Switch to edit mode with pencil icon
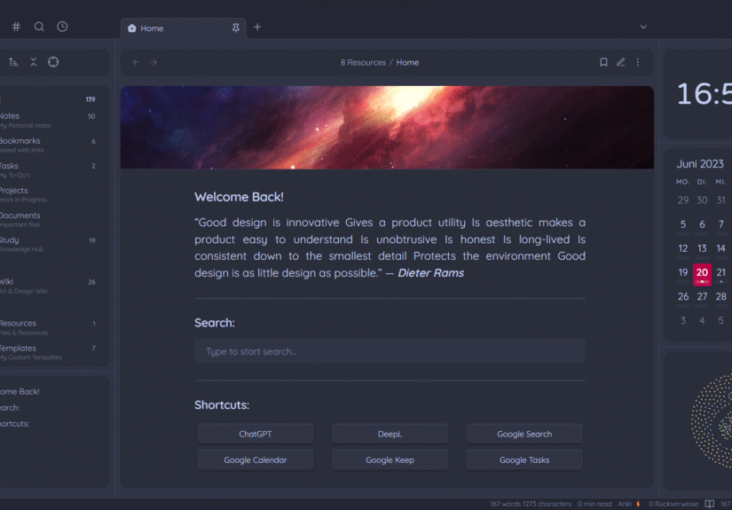 click(x=620, y=62)
